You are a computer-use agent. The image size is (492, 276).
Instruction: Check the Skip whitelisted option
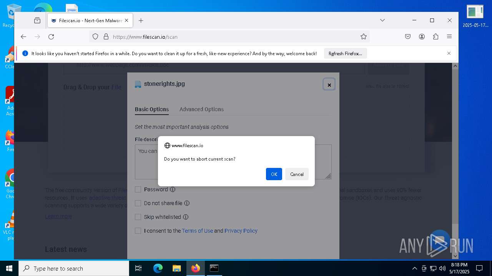138,217
